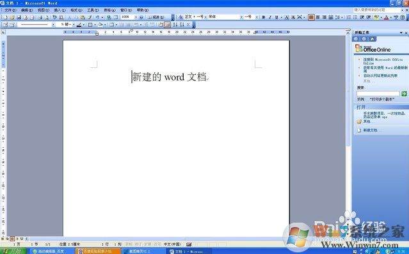
Task: Click the table Eraser icon
Action: point(12,25)
